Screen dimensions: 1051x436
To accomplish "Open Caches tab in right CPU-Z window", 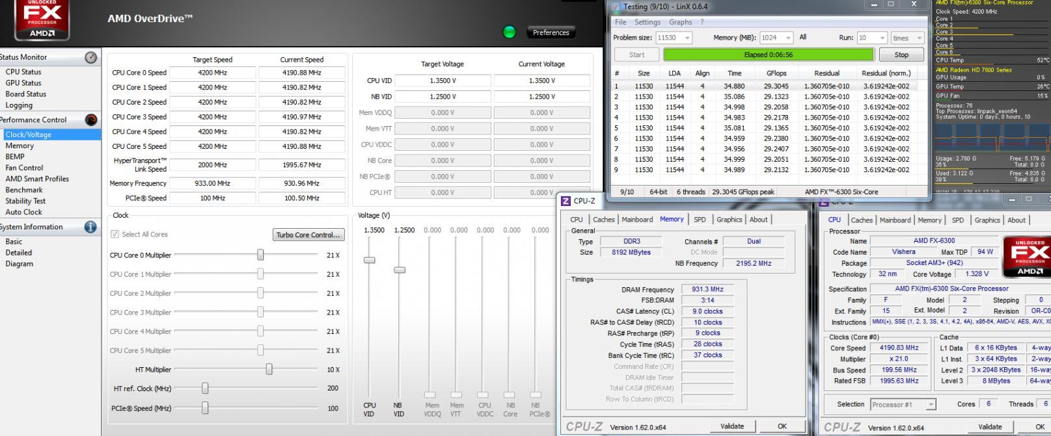I will [x=862, y=220].
